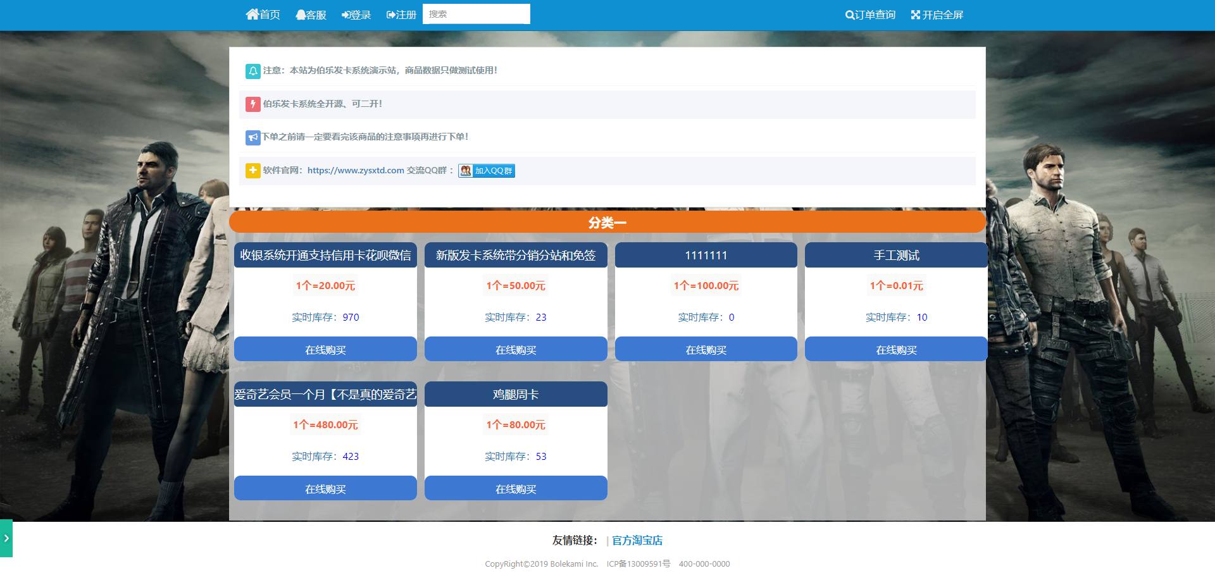Open the zysxtd.com official website link
The height and width of the screenshot is (580, 1215).
(355, 171)
